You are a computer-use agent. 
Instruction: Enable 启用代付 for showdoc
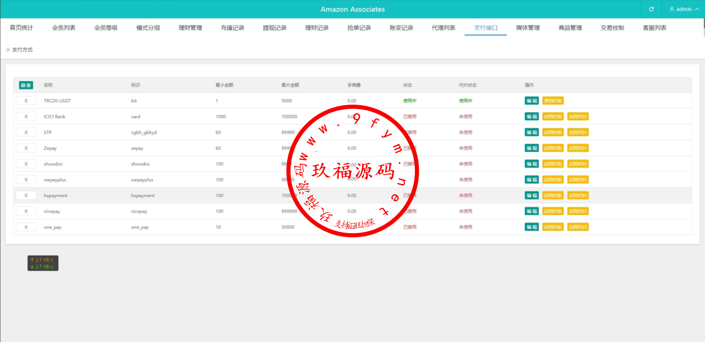coord(578,164)
